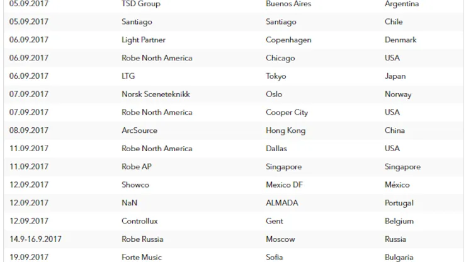Select the LTG distributor cell
Image resolution: width=466 pixels, height=262 pixels.
128,76
